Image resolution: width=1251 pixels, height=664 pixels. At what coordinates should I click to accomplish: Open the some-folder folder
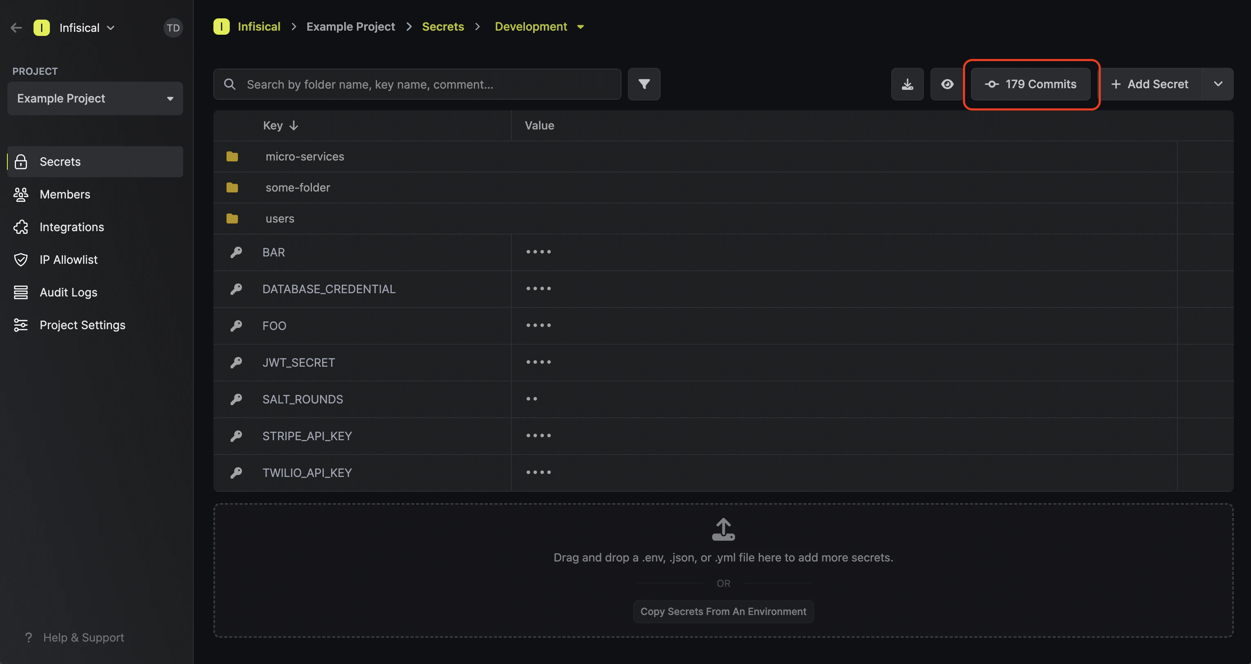pyautogui.click(x=298, y=188)
